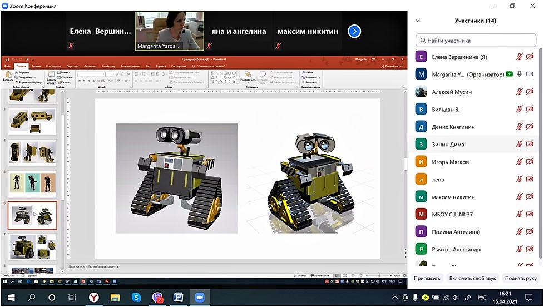Open the Выделить dropdown in PowerPoint
The image size is (544, 307).
click(x=310, y=82)
